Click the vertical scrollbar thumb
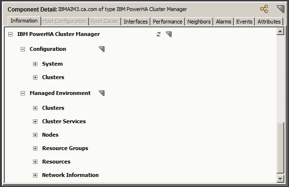Screen dimensions: 289x187 pyautogui.click(x=280, y=148)
